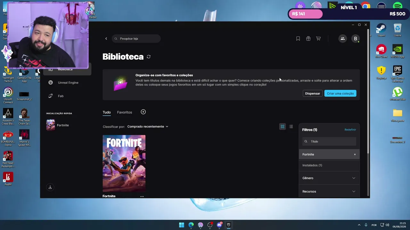Open the sort by Comprado recentemente dropdown

[x=148, y=126]
